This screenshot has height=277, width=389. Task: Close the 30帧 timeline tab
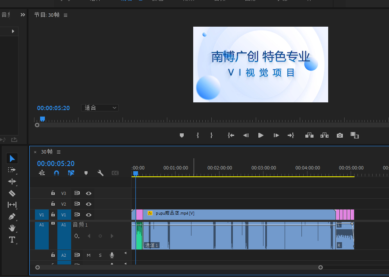pyautogui.click(x=35, y=152)
